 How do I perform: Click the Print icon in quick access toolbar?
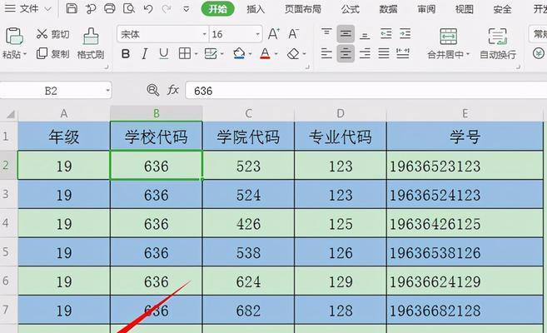click(x=110, y=8)
